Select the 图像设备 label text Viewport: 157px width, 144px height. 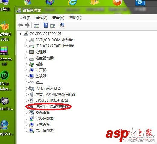(x=43, y=113)
